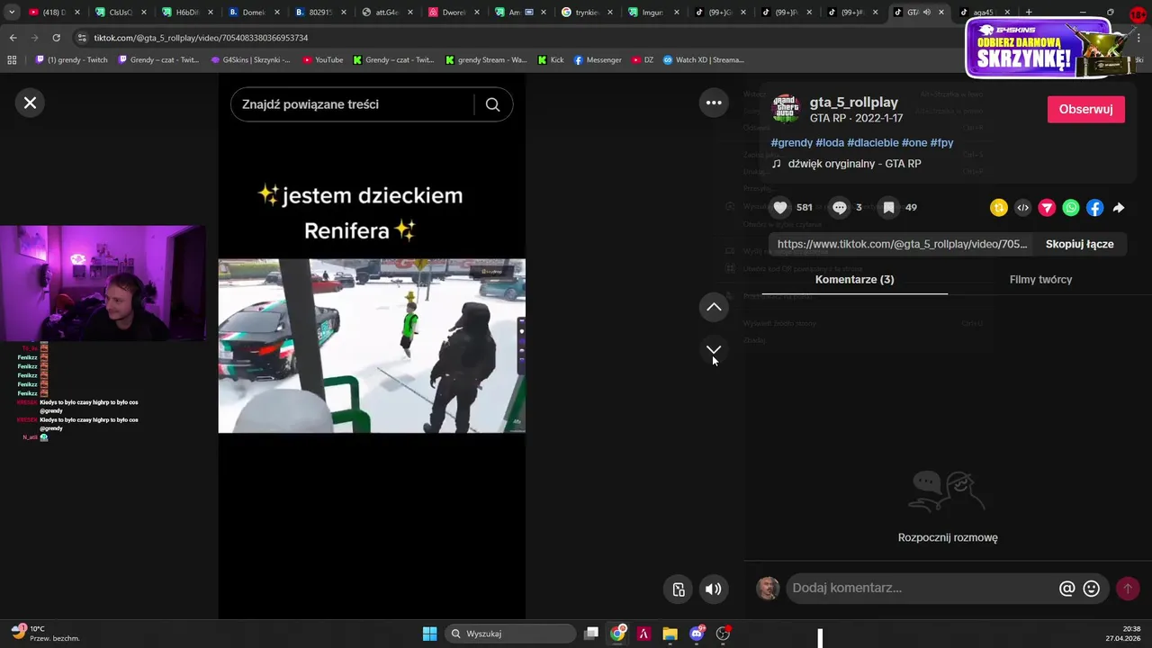1152x648 pixels.
Task: Open the 'dźwięk oryginalny - GTA RP' sound link
Action: [x=854, y=164]
